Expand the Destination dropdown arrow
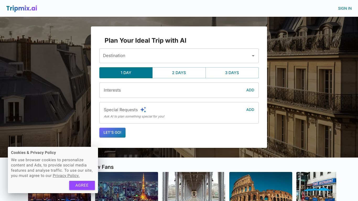The width and height of the screenshot is (358, 201). pos(253,56)
